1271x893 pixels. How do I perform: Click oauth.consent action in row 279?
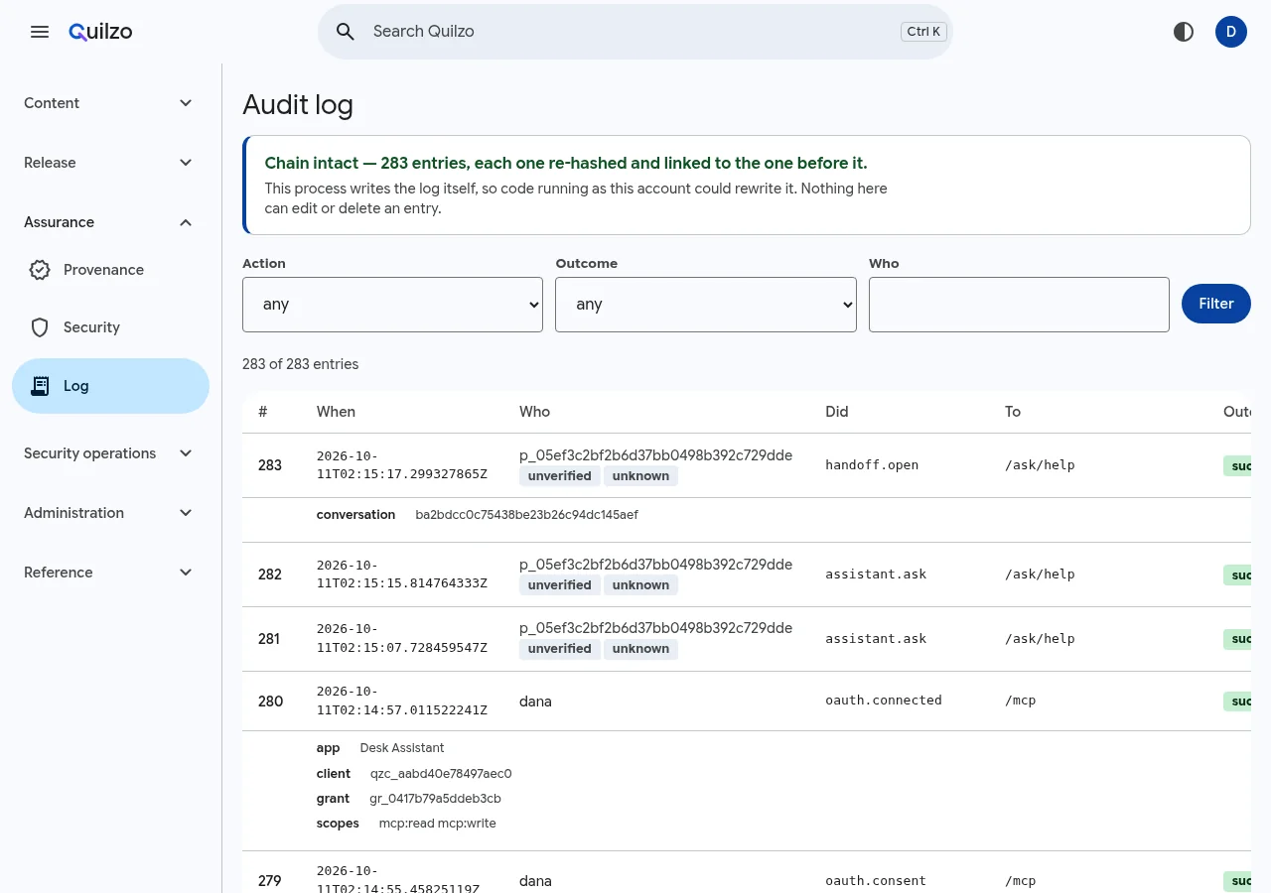click(876, 881)
